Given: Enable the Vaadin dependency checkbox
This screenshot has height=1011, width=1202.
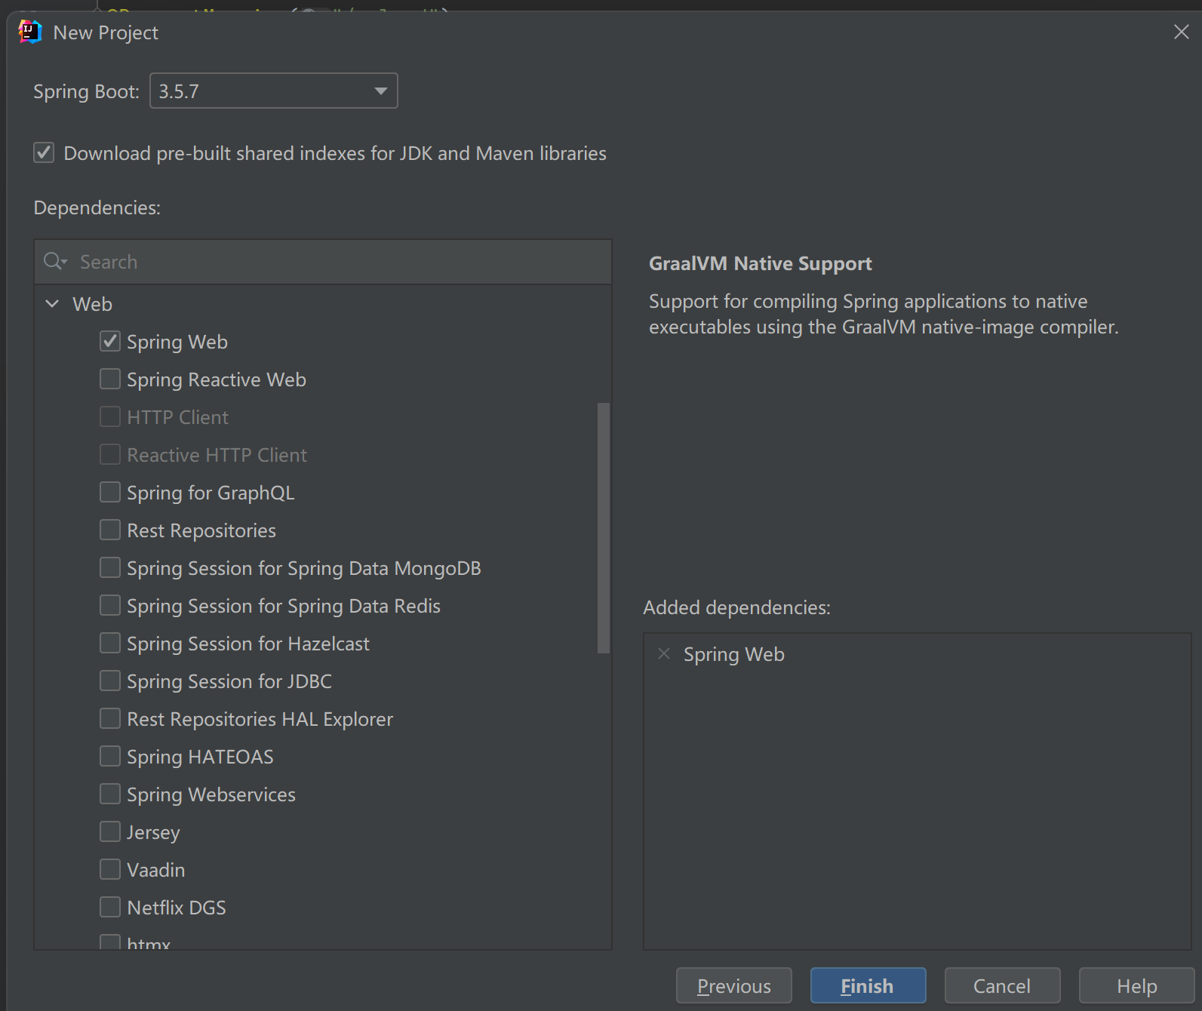Looking at the screenshot, I should point(110,869).
